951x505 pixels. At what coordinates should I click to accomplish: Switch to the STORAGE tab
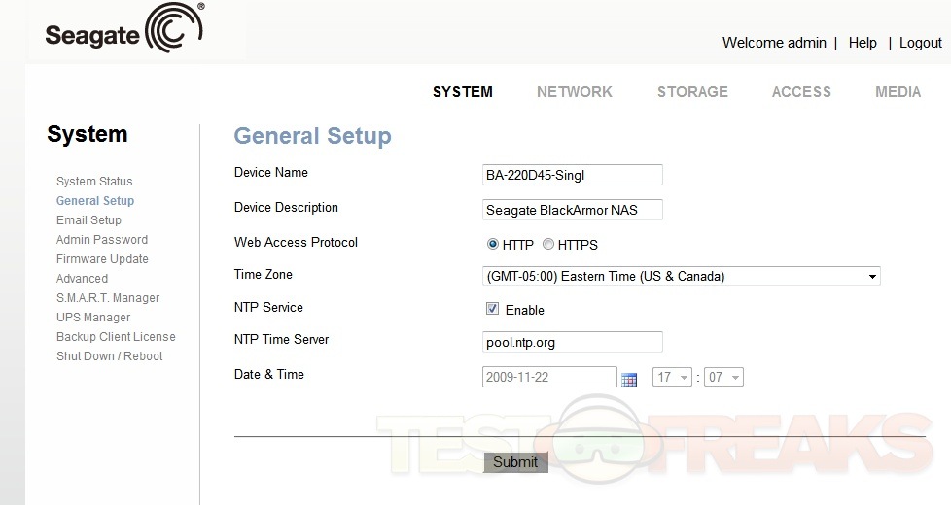692,92
